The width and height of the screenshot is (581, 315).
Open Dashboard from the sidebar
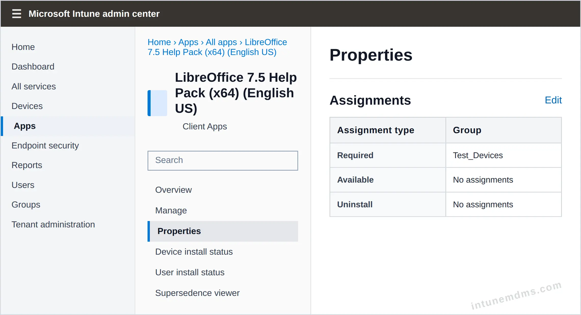click(33, 66)
